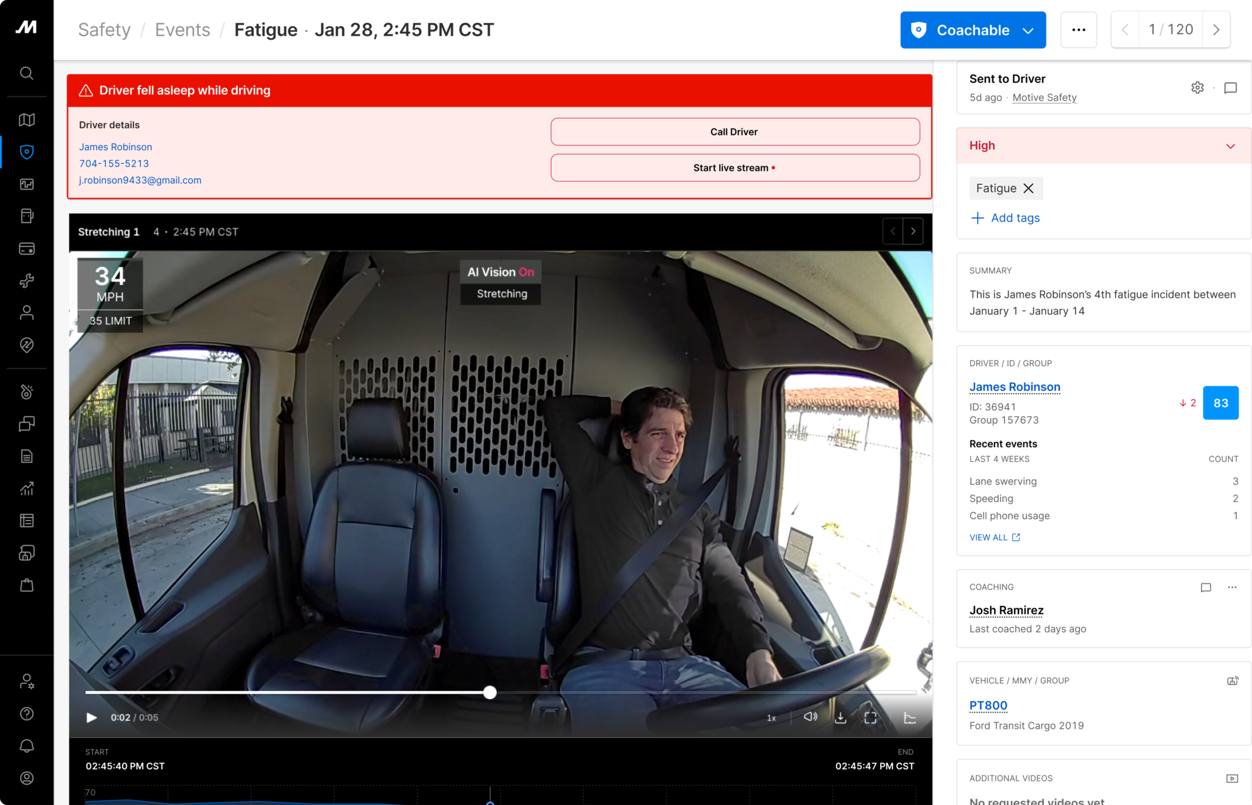Open the search icon in sidebar
The height and width of the screenshot is (805, 1252).
(x=27, y=73)
